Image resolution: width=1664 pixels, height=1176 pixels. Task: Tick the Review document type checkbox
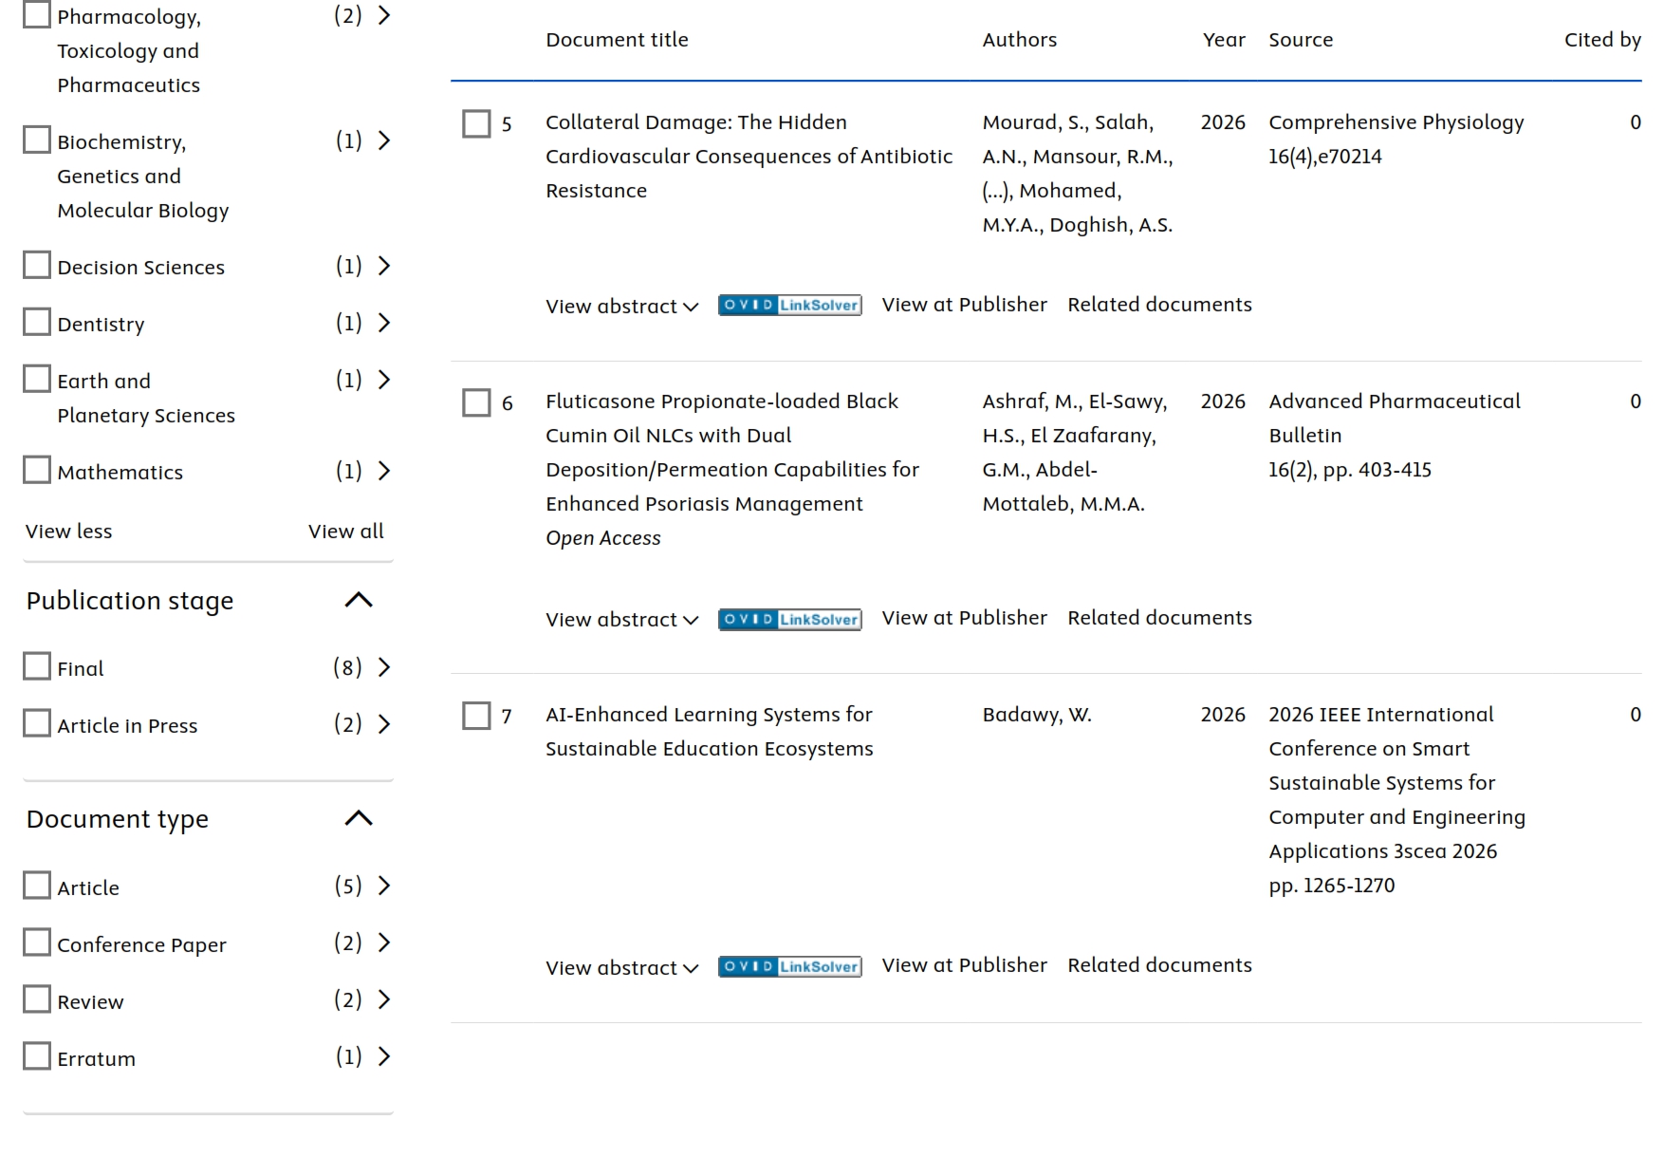coord(37,999)
